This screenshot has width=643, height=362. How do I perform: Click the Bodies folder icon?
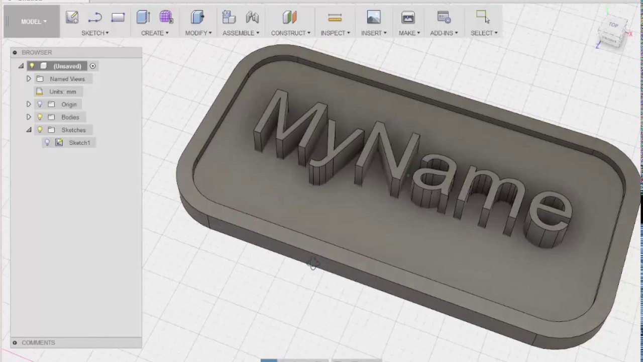51,117
